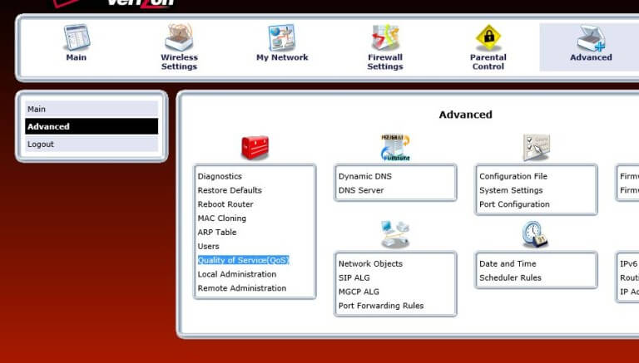Open Wireless Settings router icon
The image size is (639, 363).
click(179, 37)
